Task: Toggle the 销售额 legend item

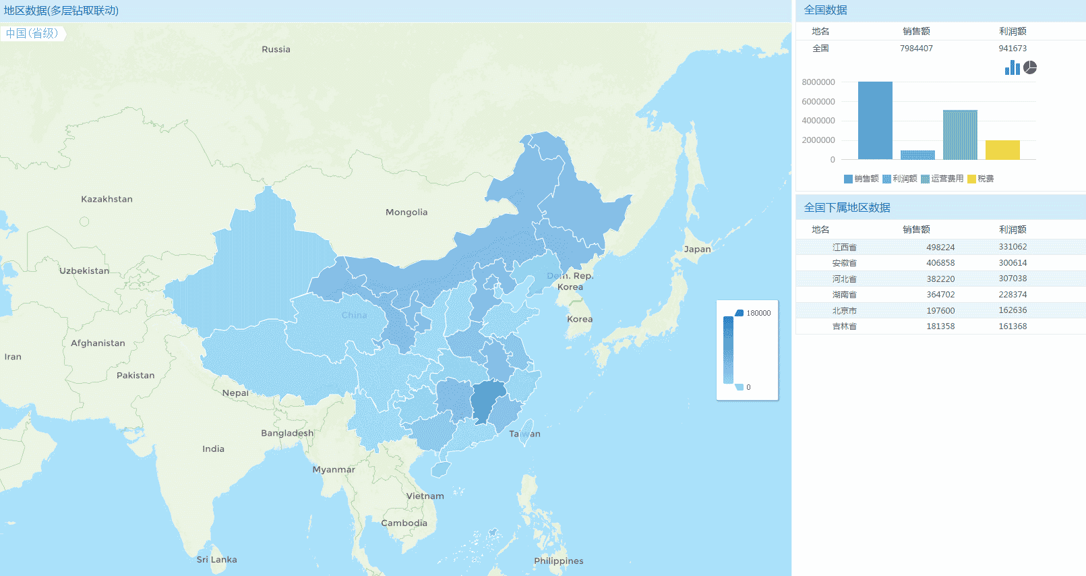Action: click(x=861, y=179)
